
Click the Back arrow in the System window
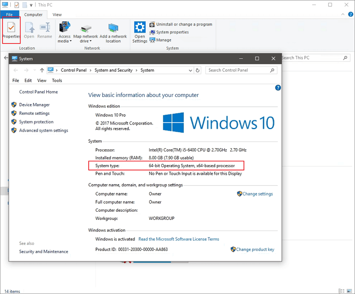16,70
